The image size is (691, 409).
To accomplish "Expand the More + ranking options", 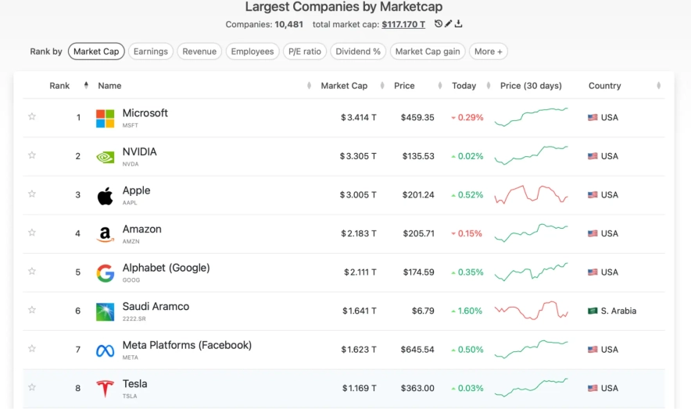I will (x=489, y=52).
